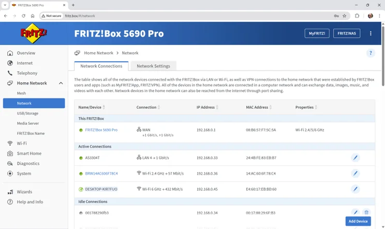Click the FRITZ! logo
The image size is (385, 229).
[x=34, y=34]
